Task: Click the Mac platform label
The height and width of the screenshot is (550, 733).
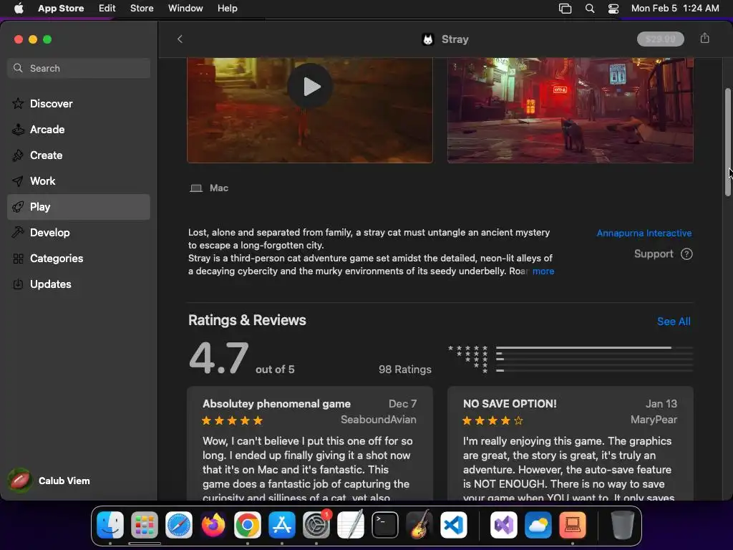Action: coord(219,188)
